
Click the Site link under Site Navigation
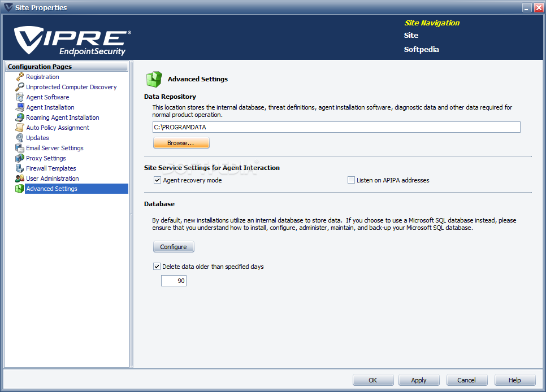pos(411,35)
